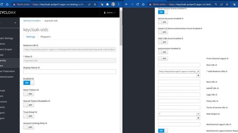The width and height of the screenshot is (238, 133).
Task: Click zoom magnifier in right address bar
Action: pyautogui.click(x=216, y=4)
